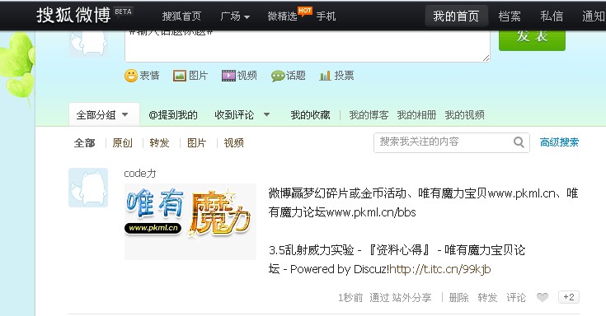Click the 搜狐微博 logo
The image size is (606, 316).
73,16
